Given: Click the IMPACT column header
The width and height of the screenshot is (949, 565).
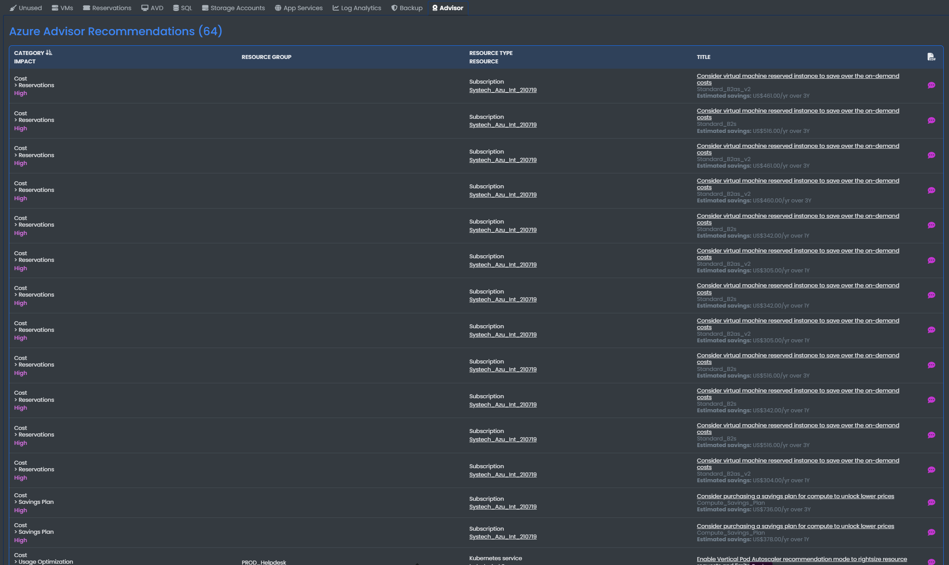Looking at the screenshot, I should (25, 61).
